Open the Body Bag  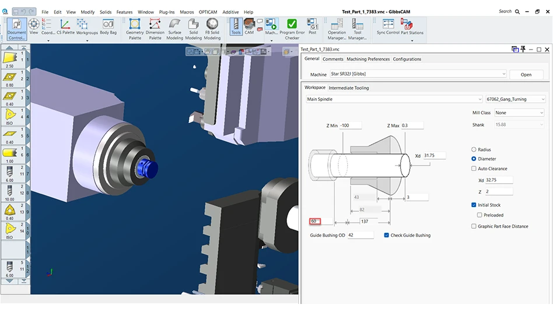coord(108,27)
